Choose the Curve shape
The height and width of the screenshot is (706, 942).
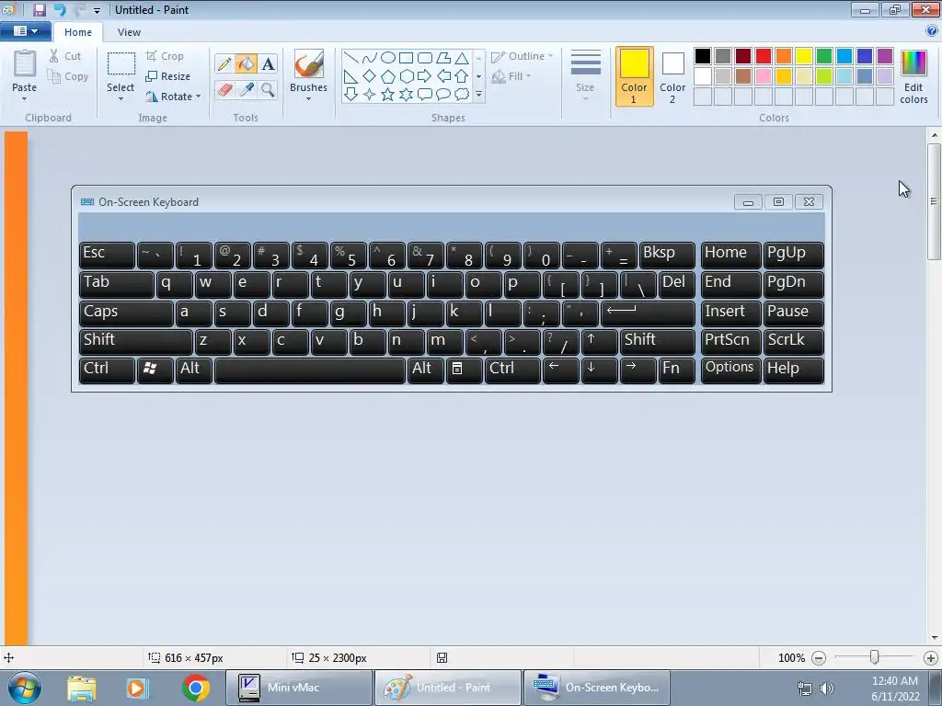tap(370, 58)
